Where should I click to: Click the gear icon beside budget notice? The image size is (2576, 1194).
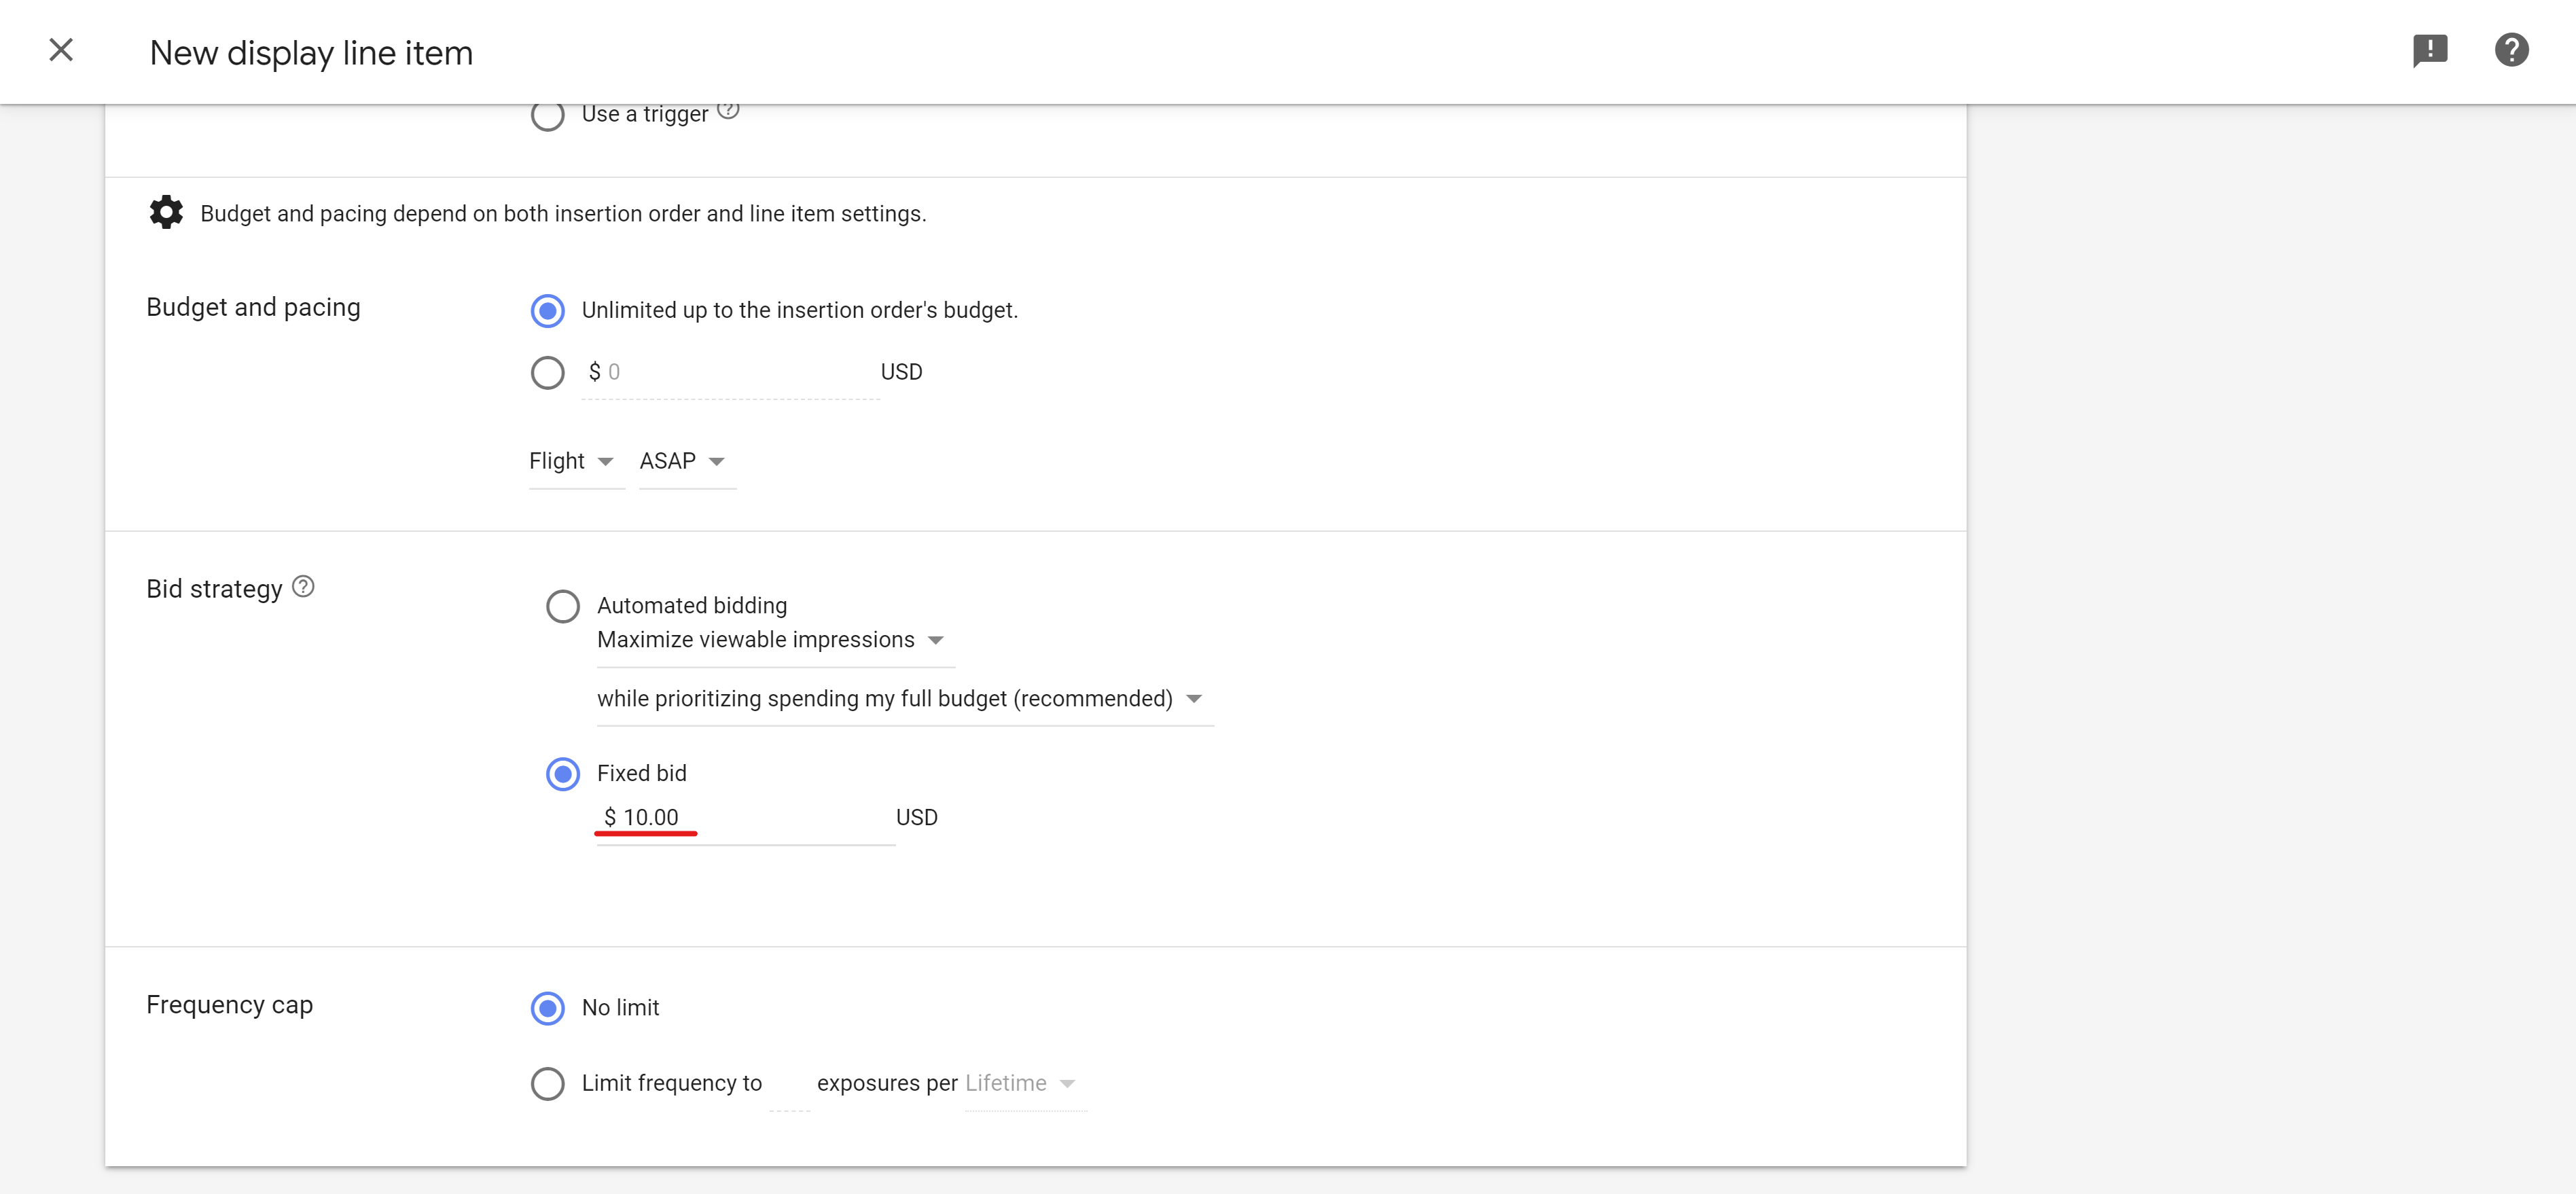click(x=166, y=213)
